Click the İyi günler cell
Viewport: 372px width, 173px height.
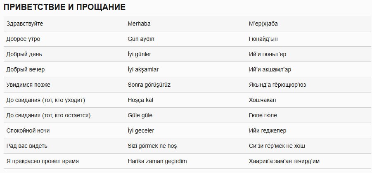[x=140, y=54]
